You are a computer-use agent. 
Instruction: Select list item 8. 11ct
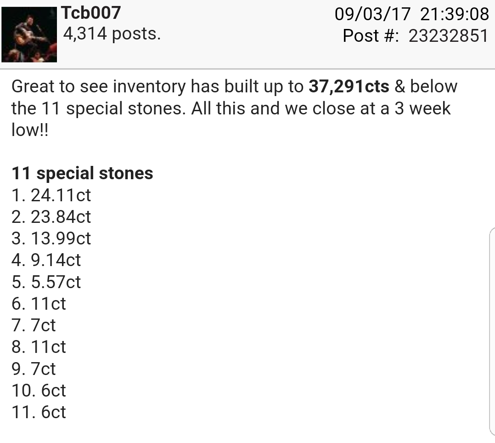coord(39,347)
